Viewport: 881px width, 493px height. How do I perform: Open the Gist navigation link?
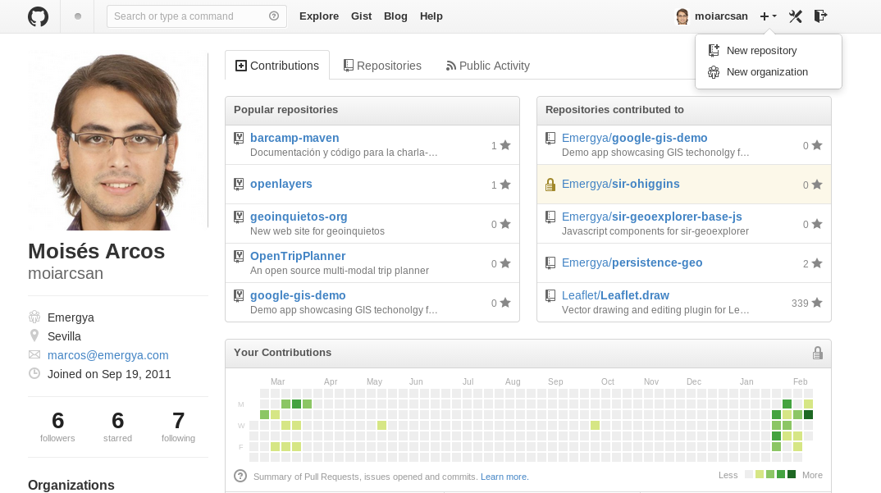click(361, 16)
